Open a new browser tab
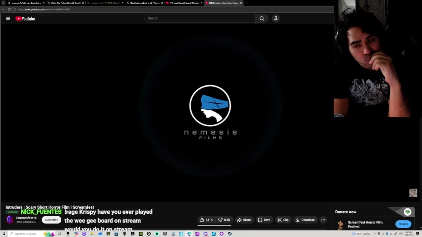 click(x=247, y=3)
